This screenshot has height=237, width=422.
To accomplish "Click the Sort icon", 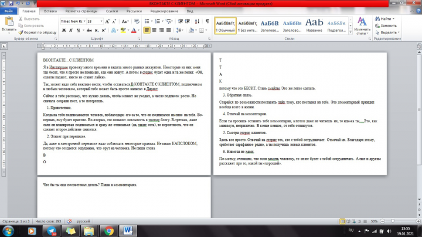I will tap(197, 21).
